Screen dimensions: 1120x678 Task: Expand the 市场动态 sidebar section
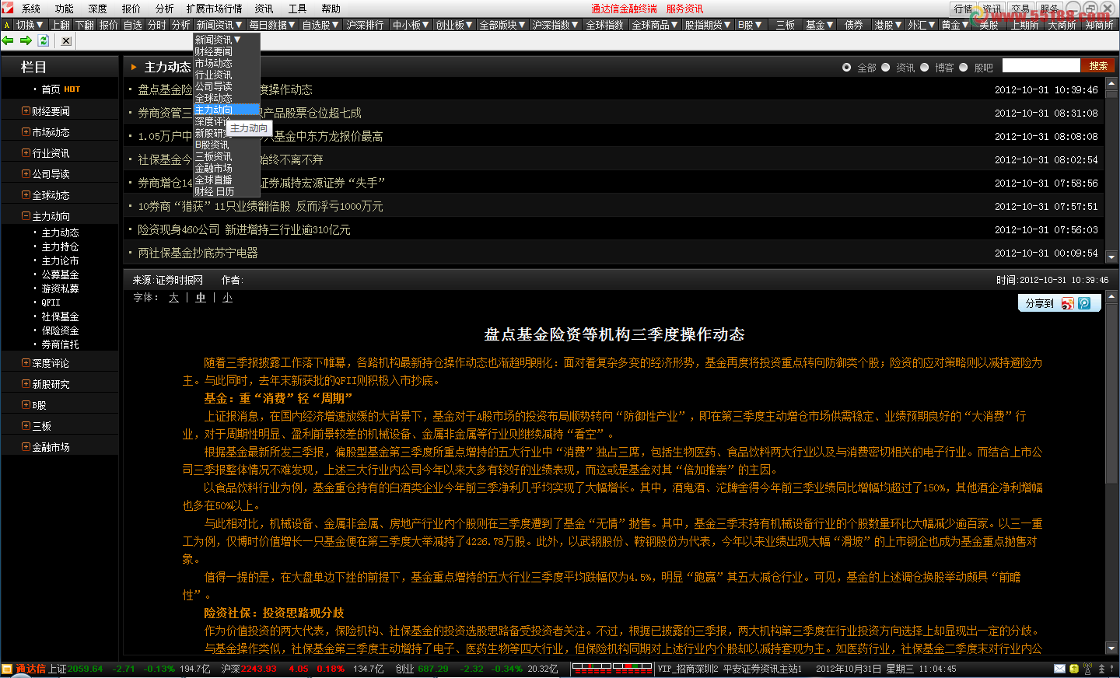pyautogui.click(x=26, y=132)
